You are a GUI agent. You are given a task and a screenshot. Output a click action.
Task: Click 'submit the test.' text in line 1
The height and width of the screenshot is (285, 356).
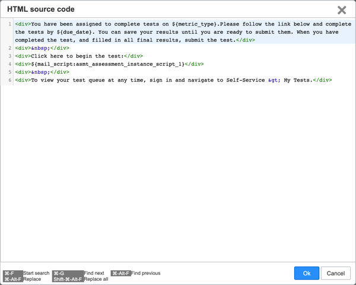[x=210, y=40]
